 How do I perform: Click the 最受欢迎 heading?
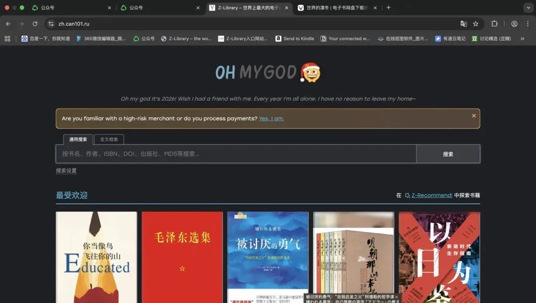coord(72,195)
